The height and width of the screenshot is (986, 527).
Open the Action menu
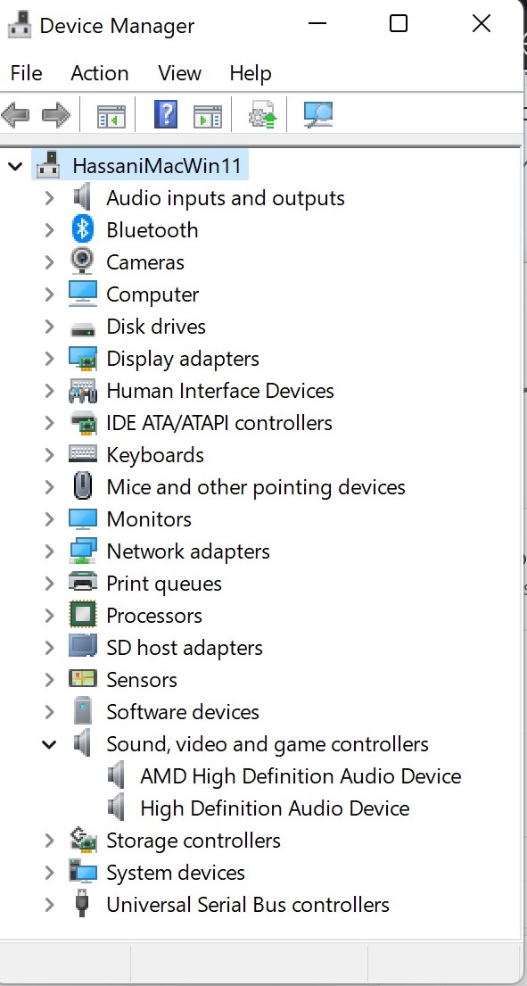pyautogui.click(x=99, y=73)
